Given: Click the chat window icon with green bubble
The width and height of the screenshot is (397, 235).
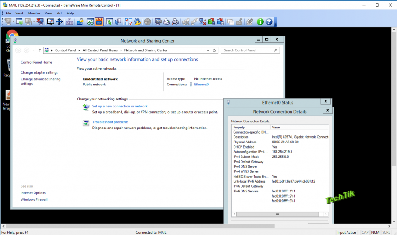Looking at the screenshot, I should [x=20, y=22].
